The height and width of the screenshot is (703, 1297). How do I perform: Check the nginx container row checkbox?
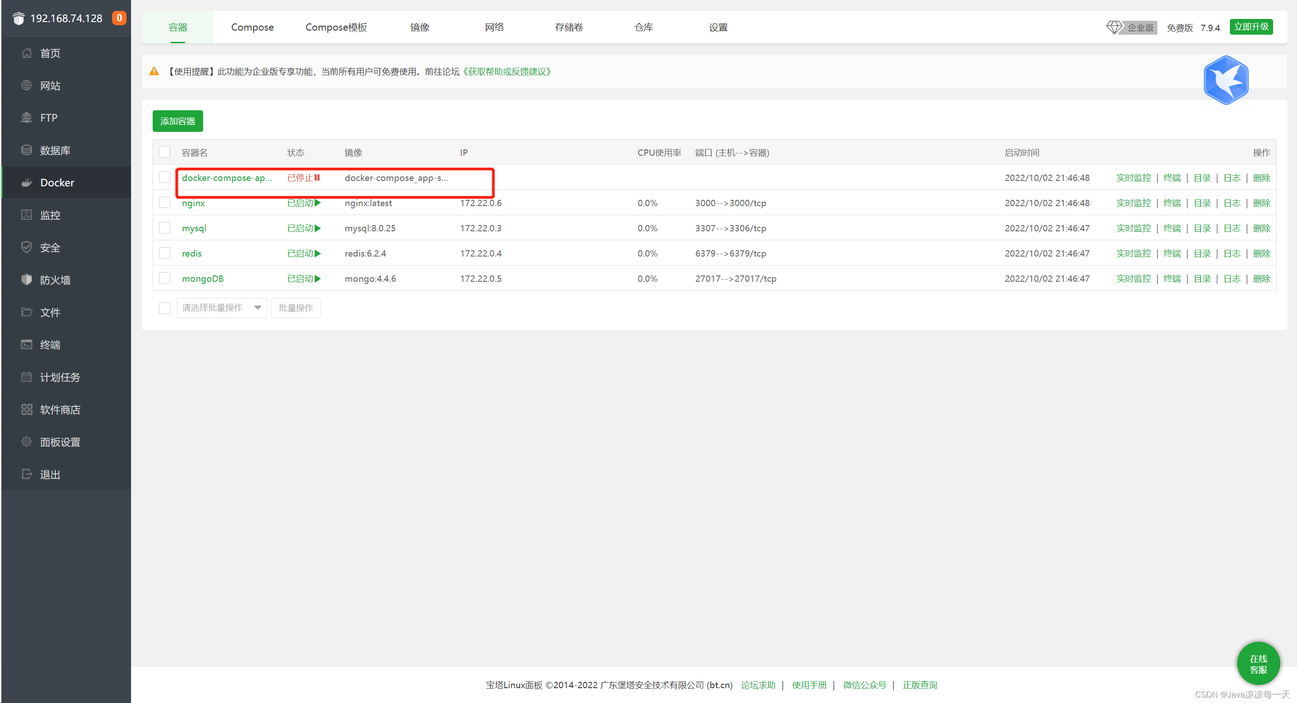coord(165,202)
